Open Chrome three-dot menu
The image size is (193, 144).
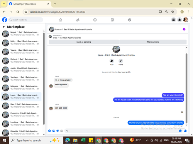(x=189, y=12)
